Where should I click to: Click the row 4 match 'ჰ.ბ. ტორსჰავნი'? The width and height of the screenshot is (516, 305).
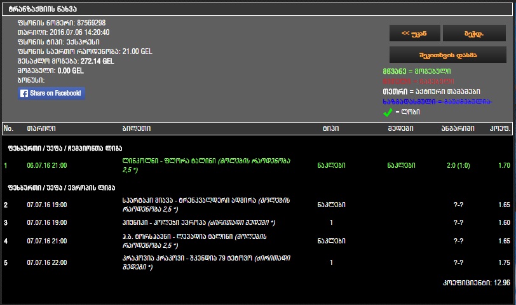[x=146, y=236]
